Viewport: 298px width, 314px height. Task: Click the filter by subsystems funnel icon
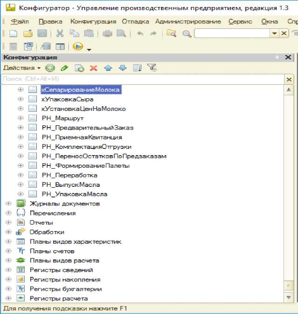(x=152, y=68)
